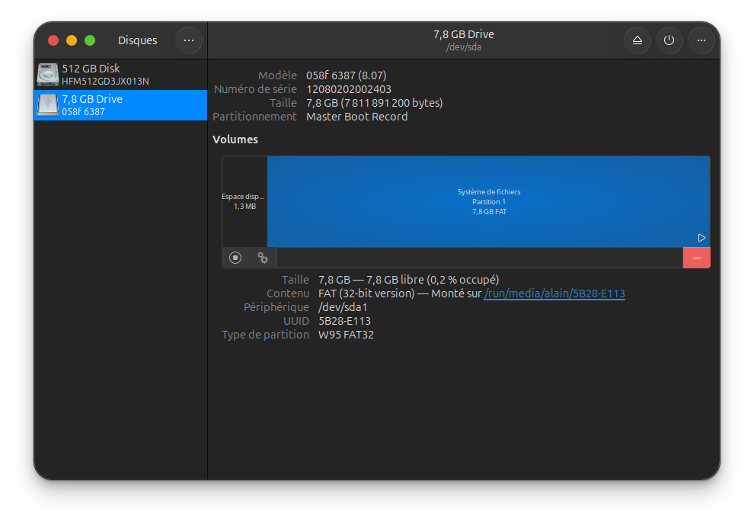The width and height of the screenshot is (754, 526).
Task: Open mount point /run/media/alain/5B28-E113 link
Action: [x=554, y=293]
